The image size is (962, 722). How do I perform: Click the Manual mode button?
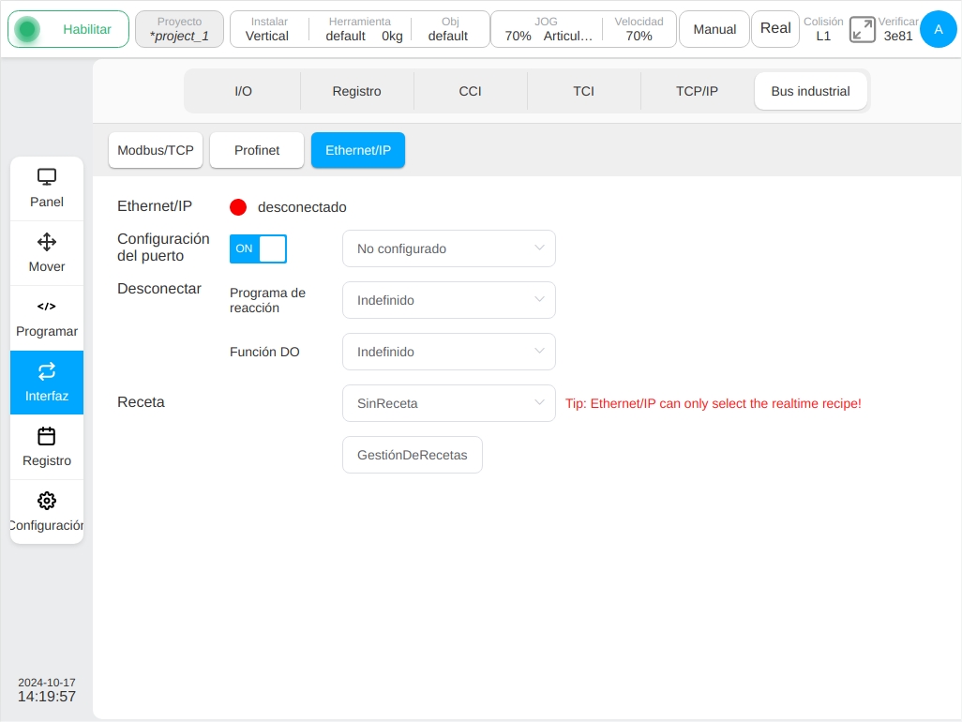714,29
